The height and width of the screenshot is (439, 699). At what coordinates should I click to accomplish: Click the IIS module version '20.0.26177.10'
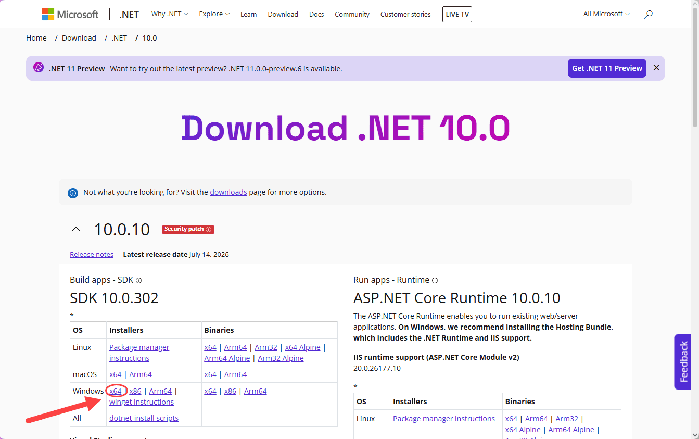[377, 368]
